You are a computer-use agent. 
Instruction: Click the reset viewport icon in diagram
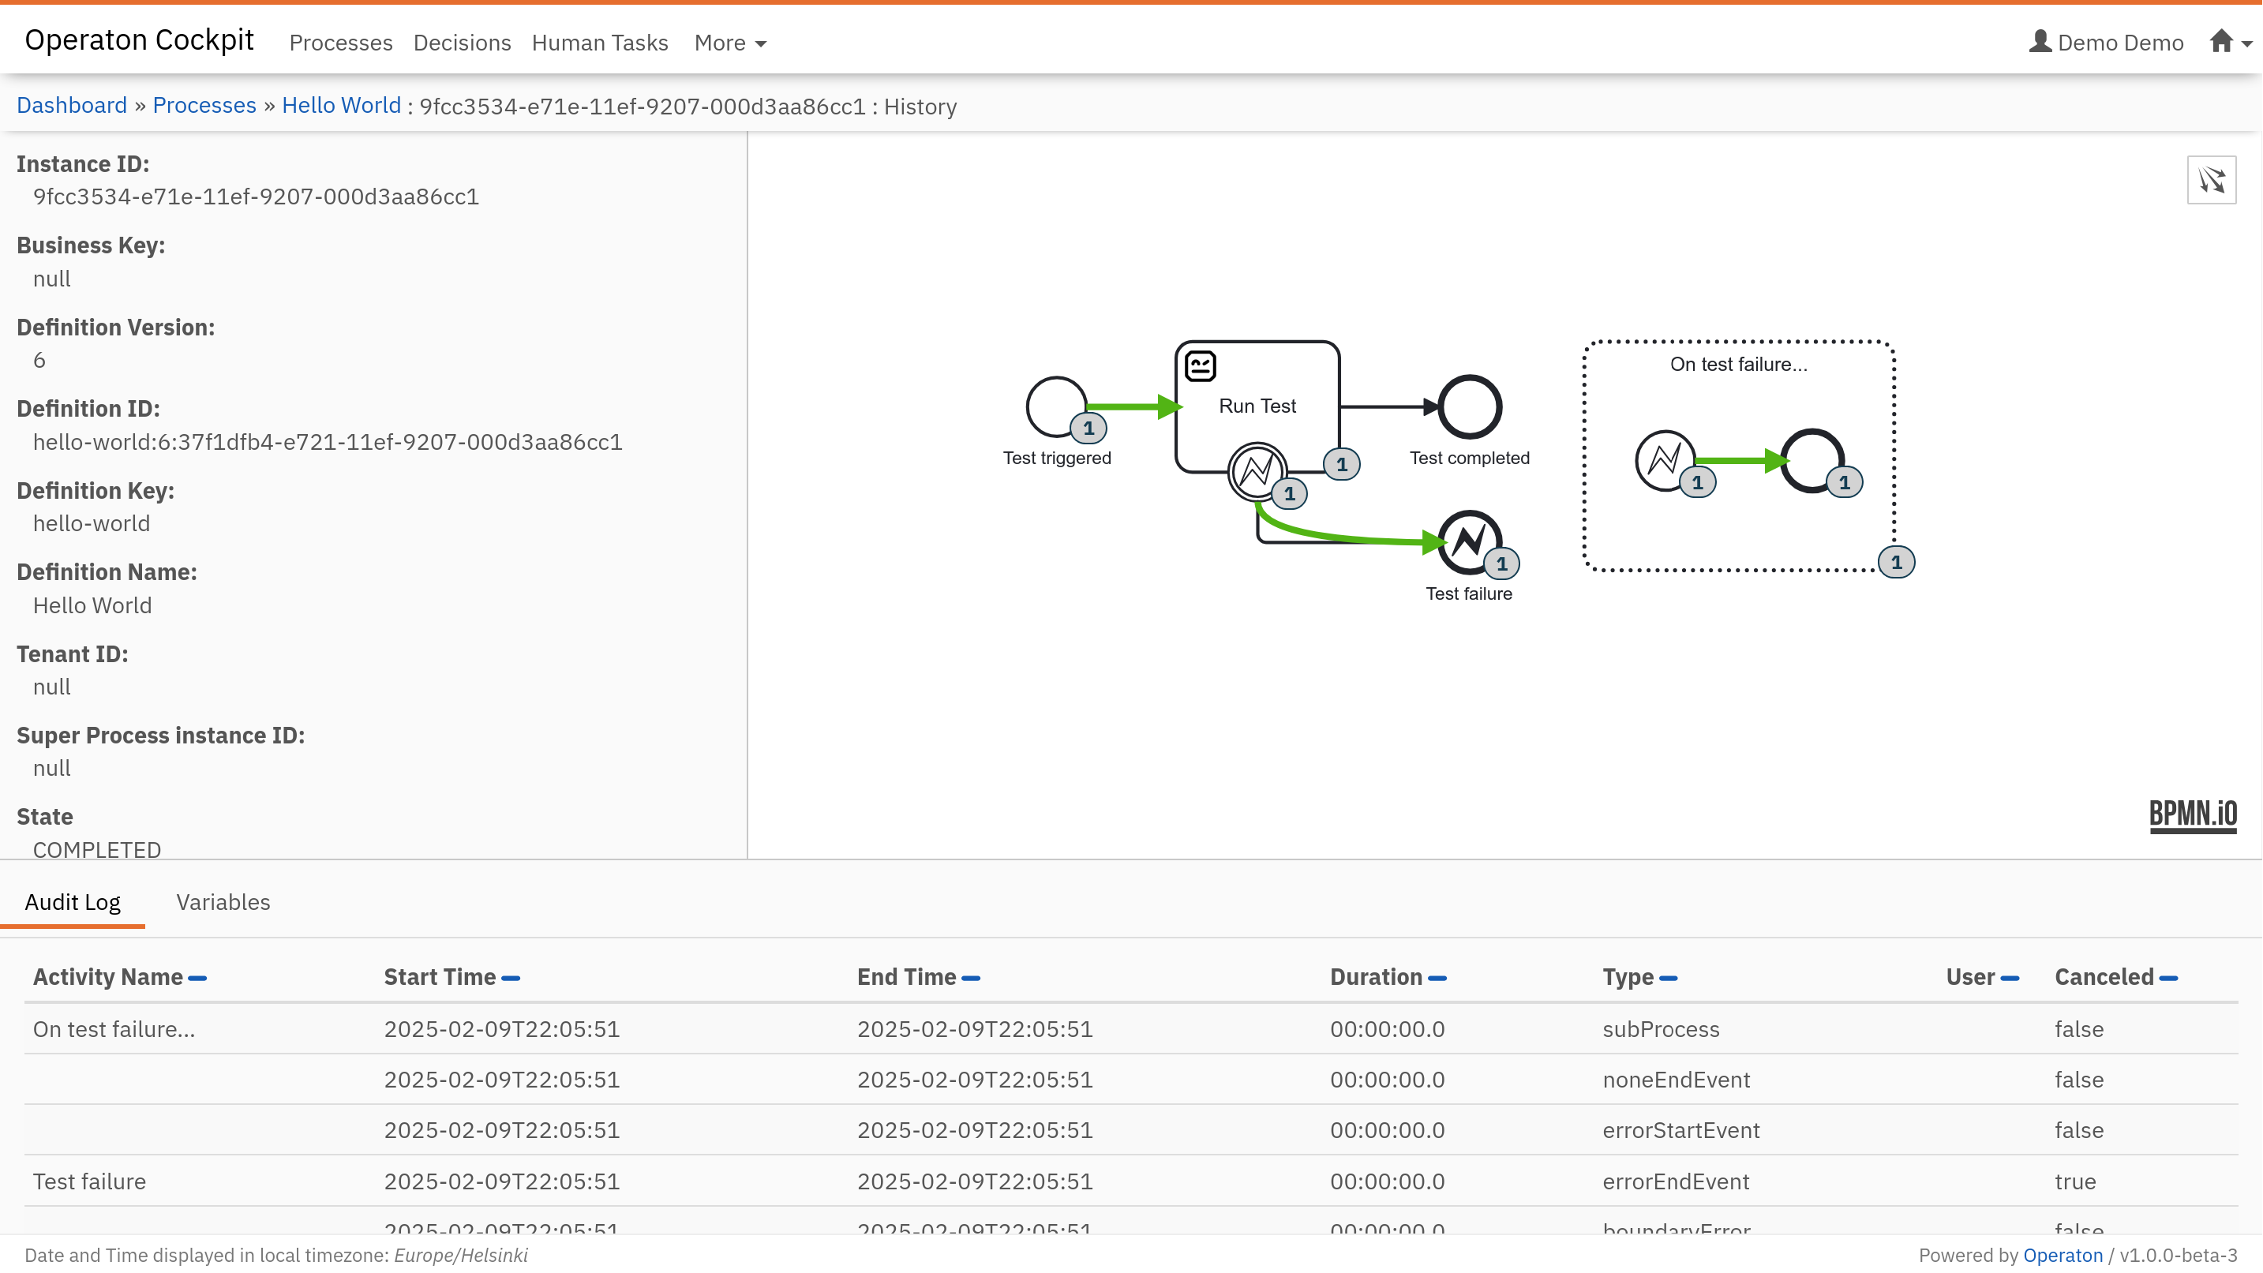click(2211, 180)
